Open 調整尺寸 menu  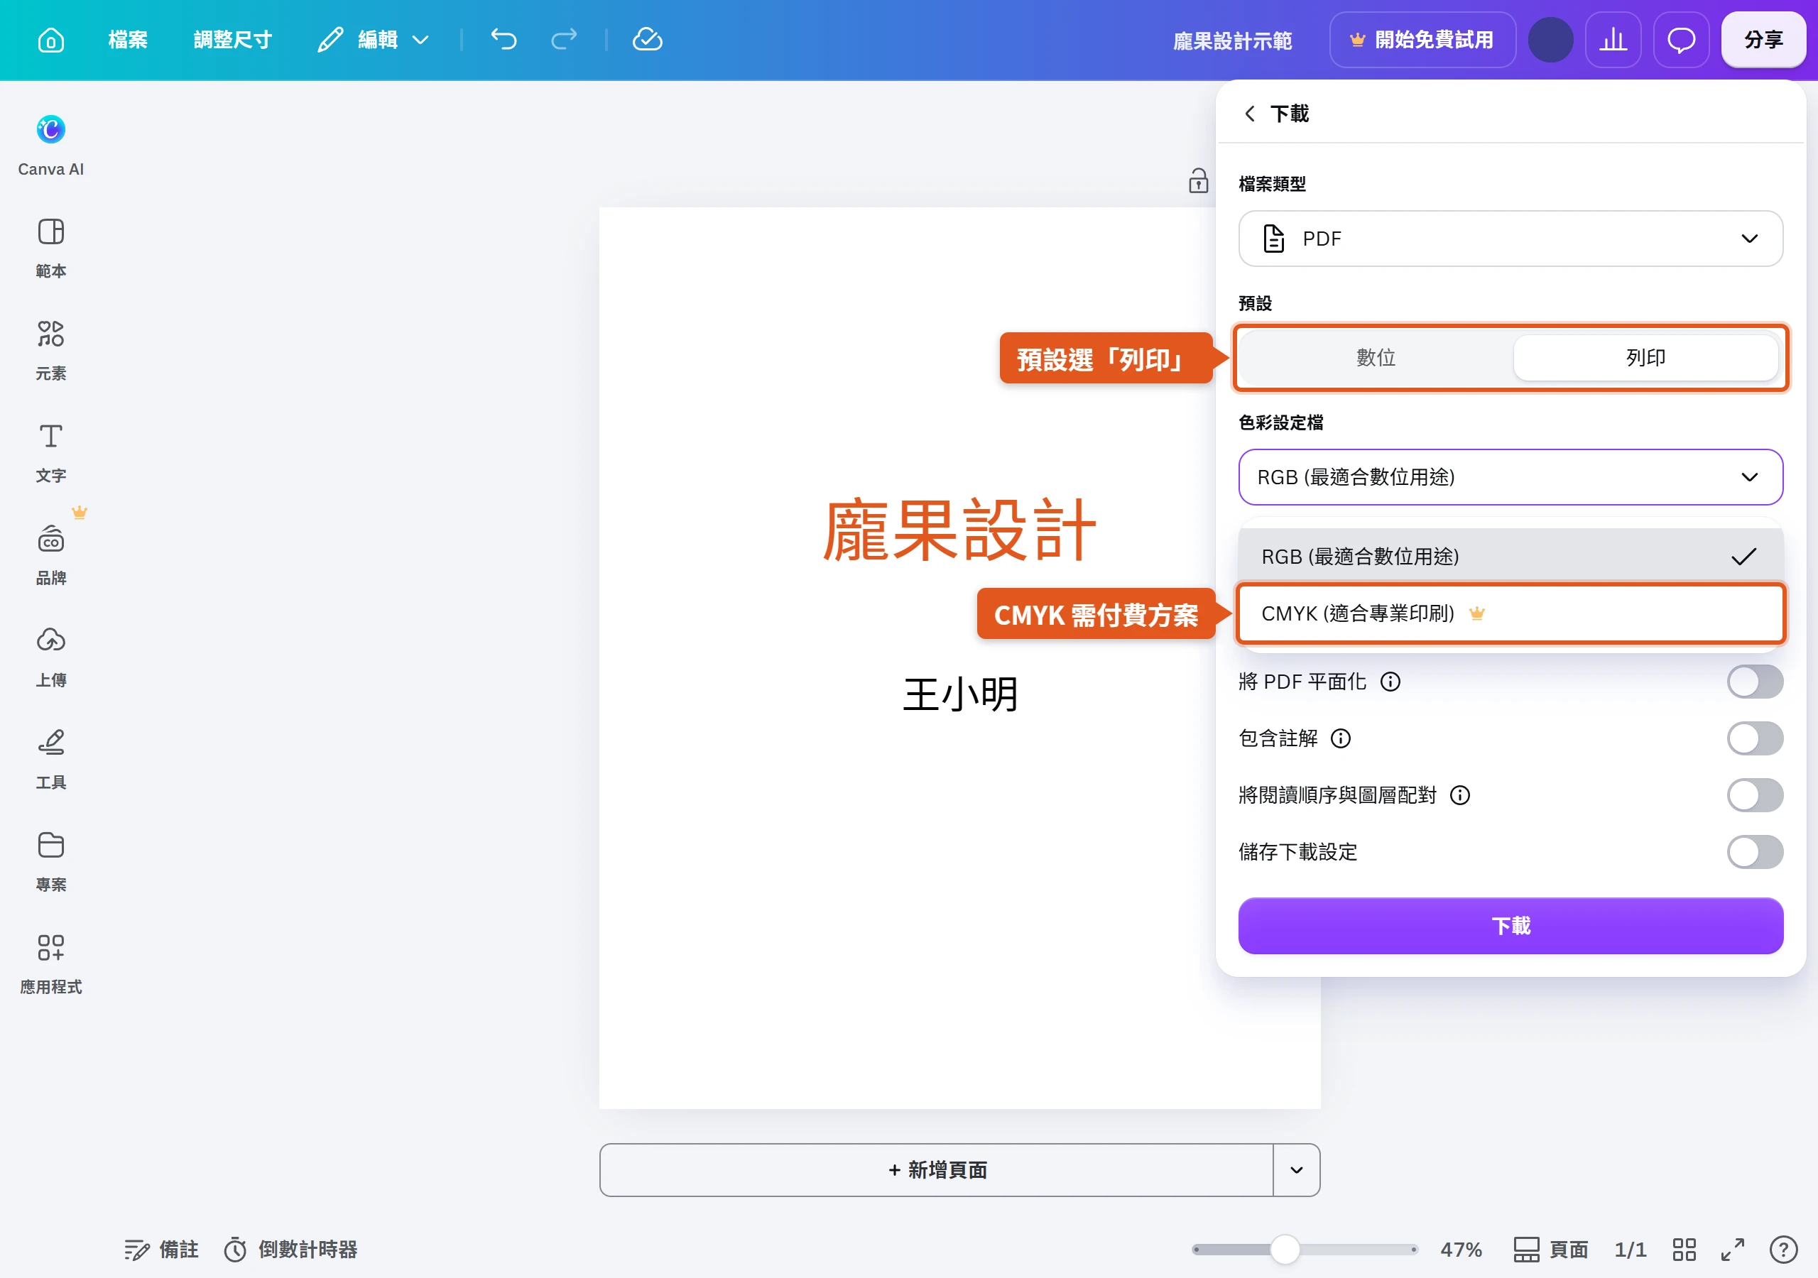[232, 40]
